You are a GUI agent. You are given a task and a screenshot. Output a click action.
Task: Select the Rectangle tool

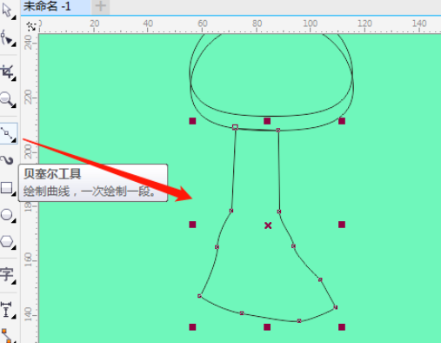point(7,188)
